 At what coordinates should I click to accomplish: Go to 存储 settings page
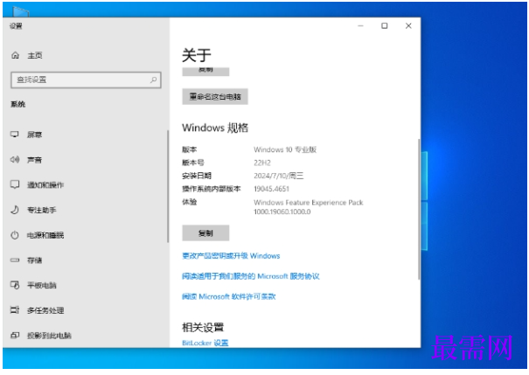coord(34,260)
